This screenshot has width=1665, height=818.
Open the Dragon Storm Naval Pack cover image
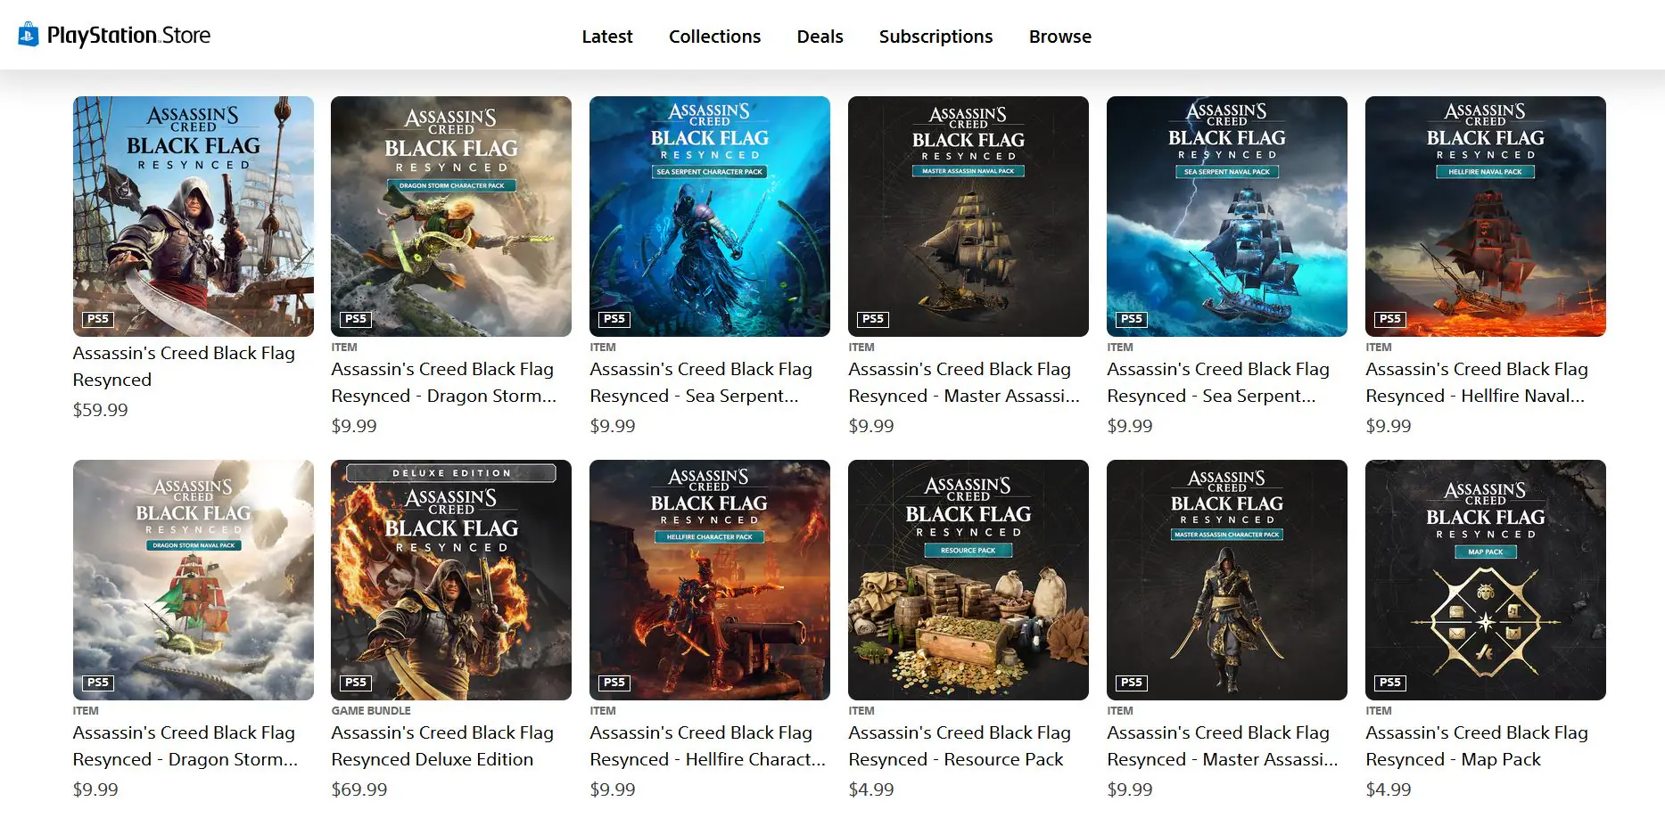click(x=194, y=580)
